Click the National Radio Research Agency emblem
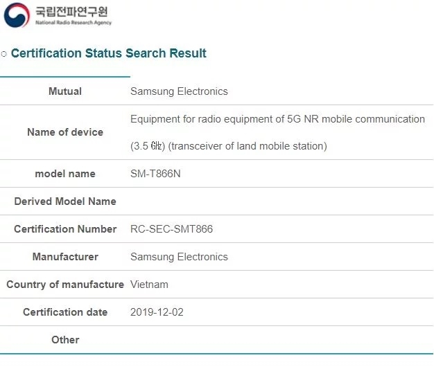Viewport: 434px width, 369px height. 17,15
